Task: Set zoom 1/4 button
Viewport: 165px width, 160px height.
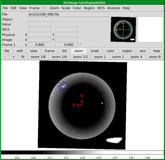Action: [x=59, y=57]
